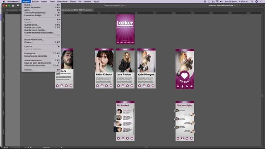The height and width of the screenshot is (149, 265).
Task: Click the heart icon on Keiko Kubota card
Action: click(x=97, y=86)
